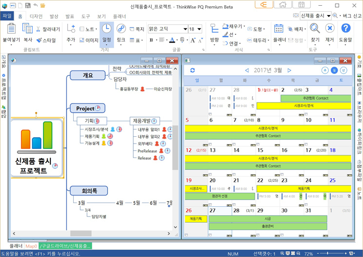Viewport: 363px width, 257px height.
Task: Open the 찾기 (find) magnifier tool
Action: coord(315,30)
